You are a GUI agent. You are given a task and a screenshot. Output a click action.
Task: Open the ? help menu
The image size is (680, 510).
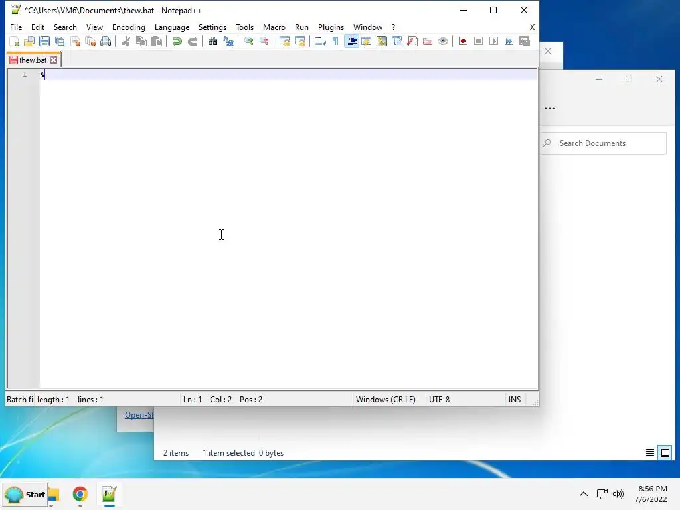[393, 27]
